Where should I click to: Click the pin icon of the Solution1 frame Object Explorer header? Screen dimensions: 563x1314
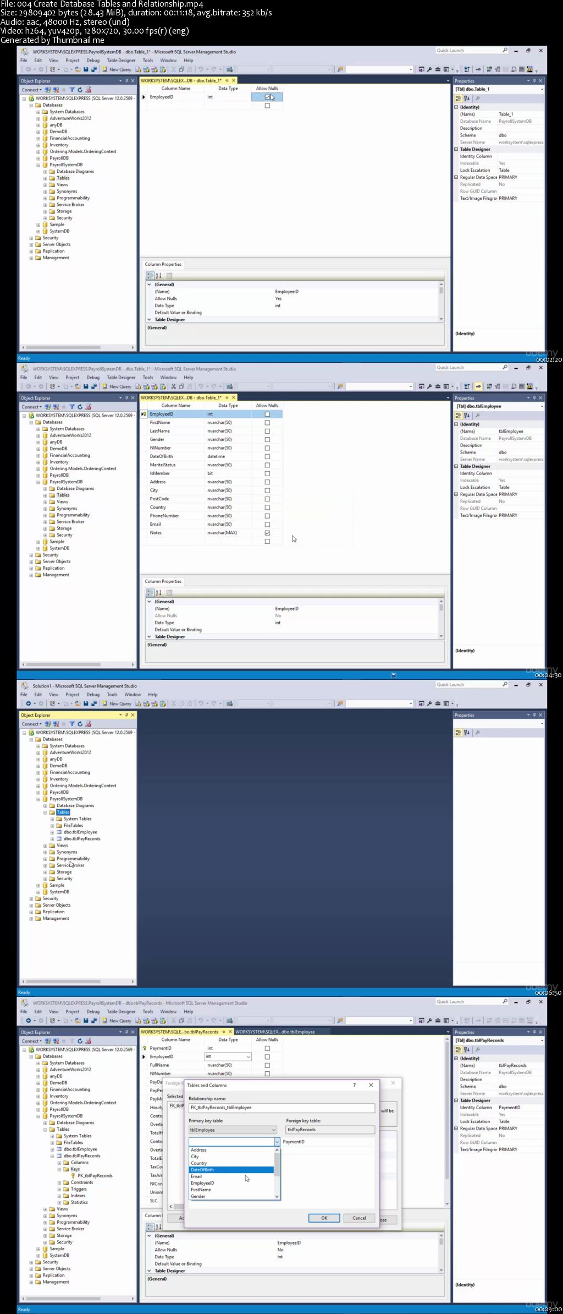(126, 715)
